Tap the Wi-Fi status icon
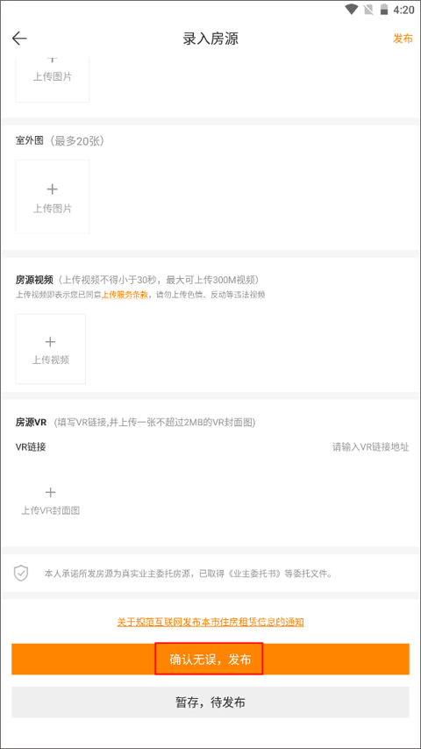This screenshot has height=749, width=421. coord(352,9)
